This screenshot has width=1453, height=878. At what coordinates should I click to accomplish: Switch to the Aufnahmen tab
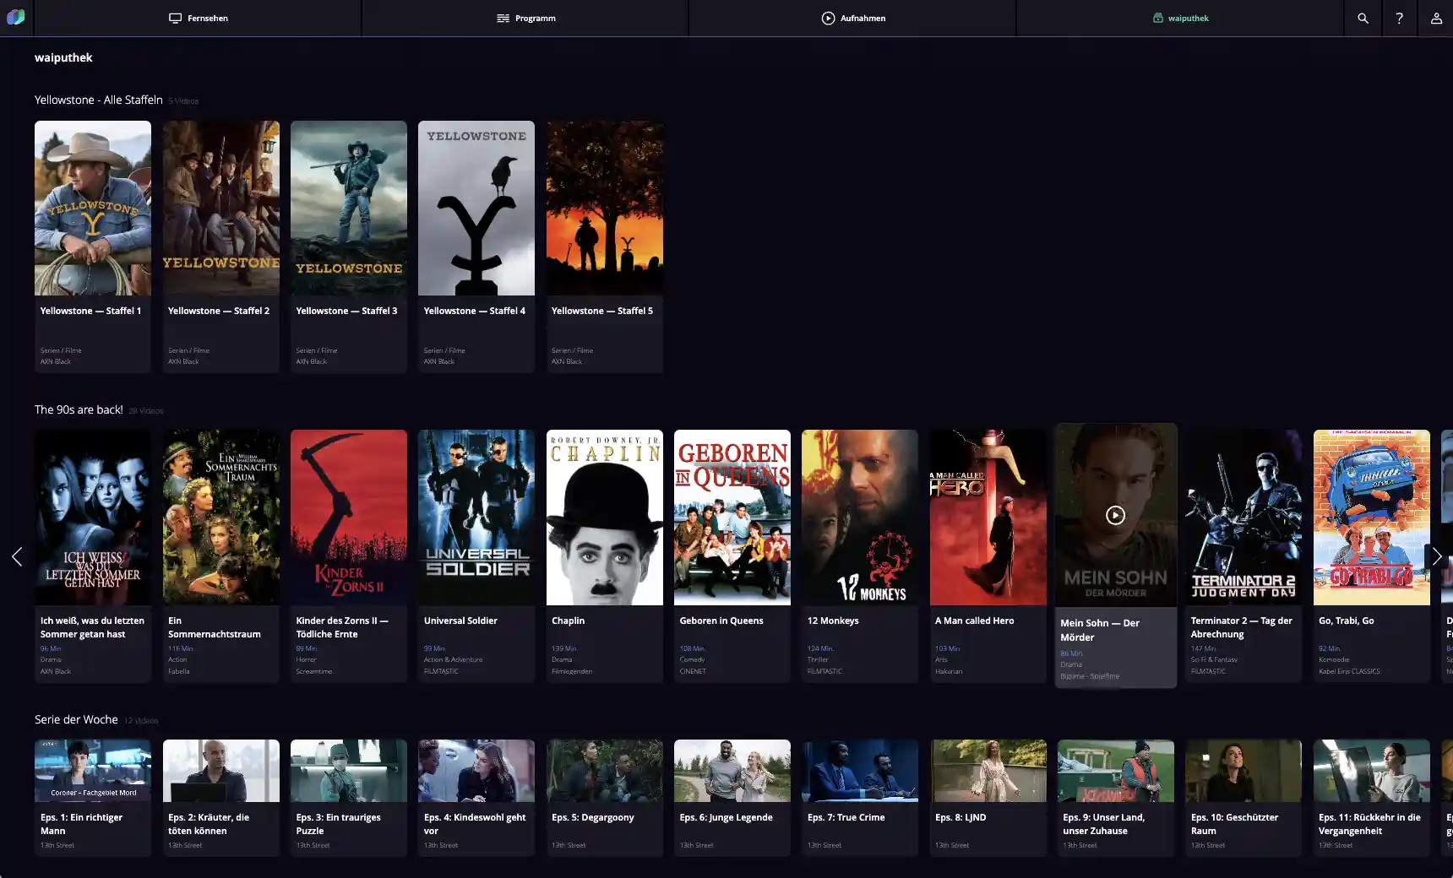coord(853,18)
